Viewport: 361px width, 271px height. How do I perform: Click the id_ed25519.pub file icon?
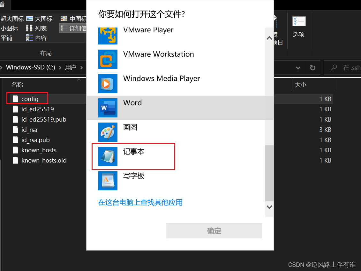[15, 119]
